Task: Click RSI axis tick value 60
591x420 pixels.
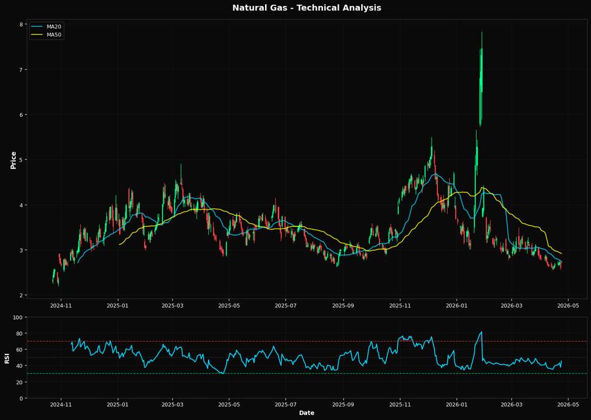Action: (20, 350)
